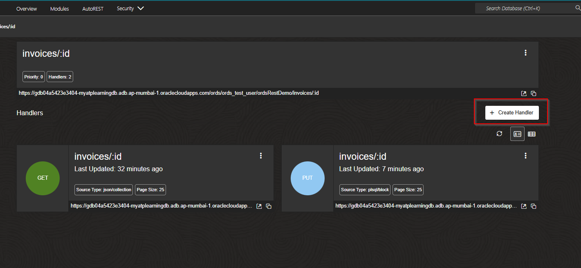
Task: Click the Handlers: 2 badge
Action: coord(60,76)
